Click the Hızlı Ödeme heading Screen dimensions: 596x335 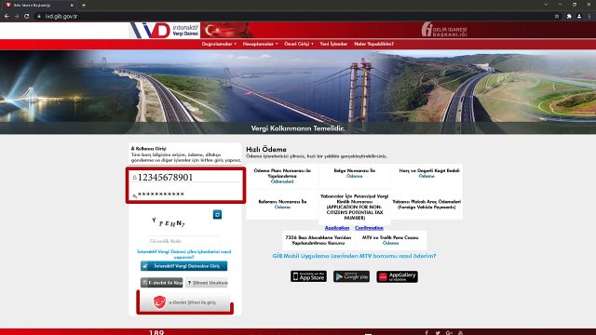(x=266, y=149)
